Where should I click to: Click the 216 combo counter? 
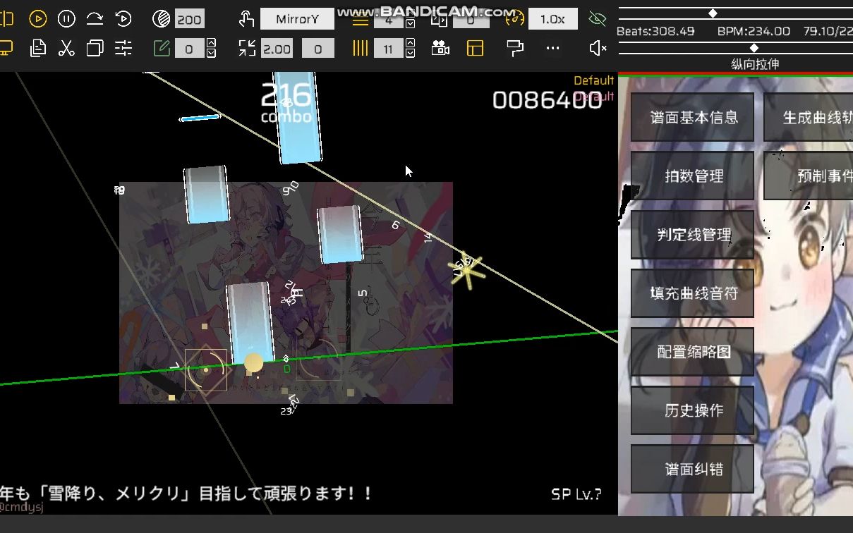point(286,102)
